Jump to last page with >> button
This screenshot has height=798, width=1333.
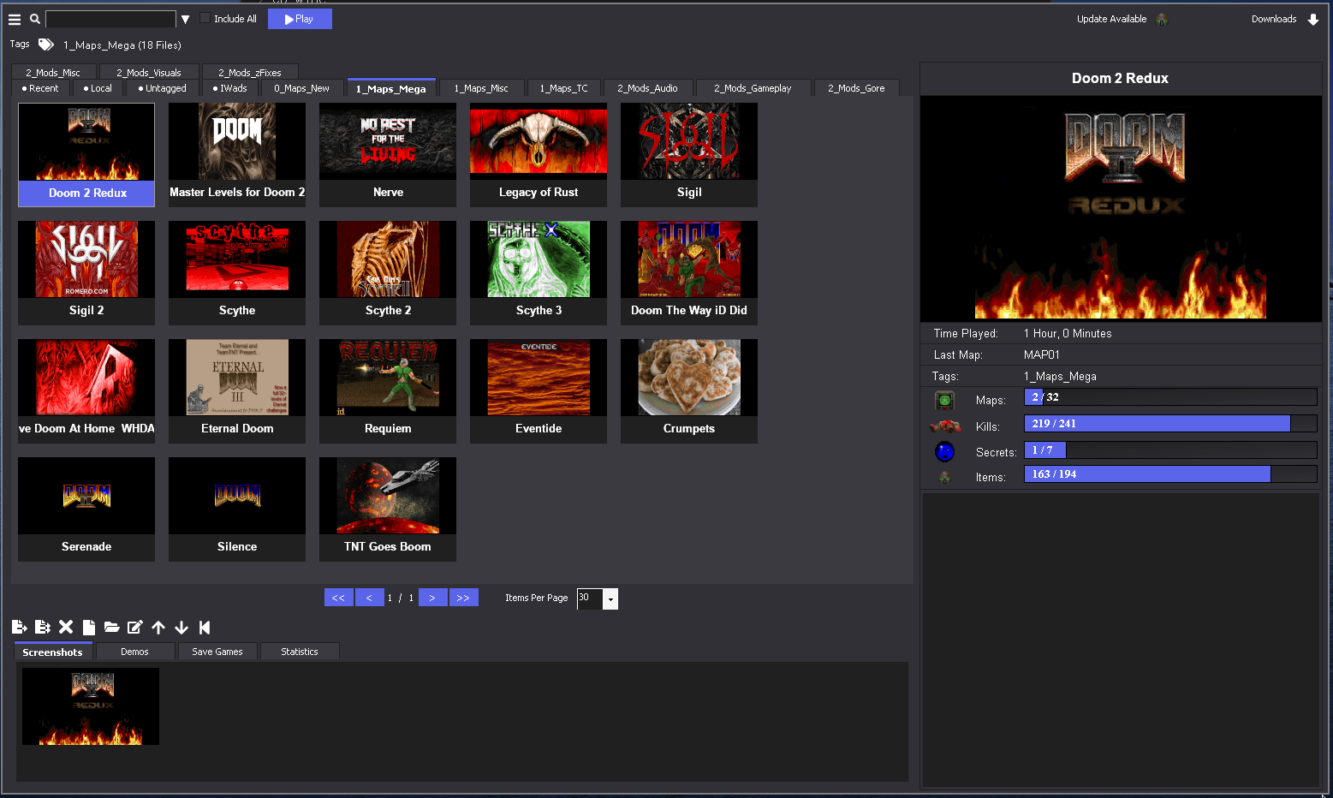pos(463,598)
